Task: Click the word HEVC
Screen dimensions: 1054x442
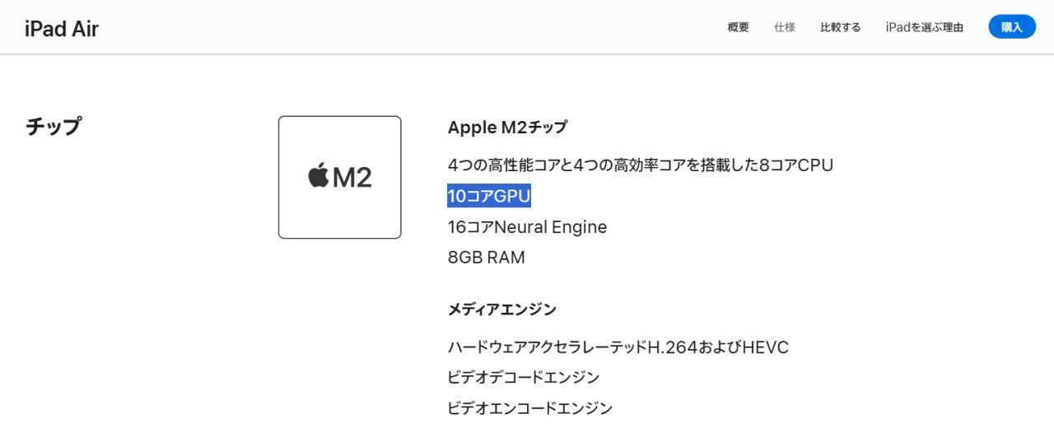Action: click(x=765, y=347)
